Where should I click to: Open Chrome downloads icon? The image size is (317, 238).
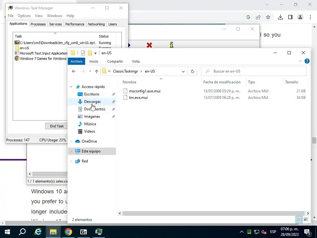[x=280, y=17]
